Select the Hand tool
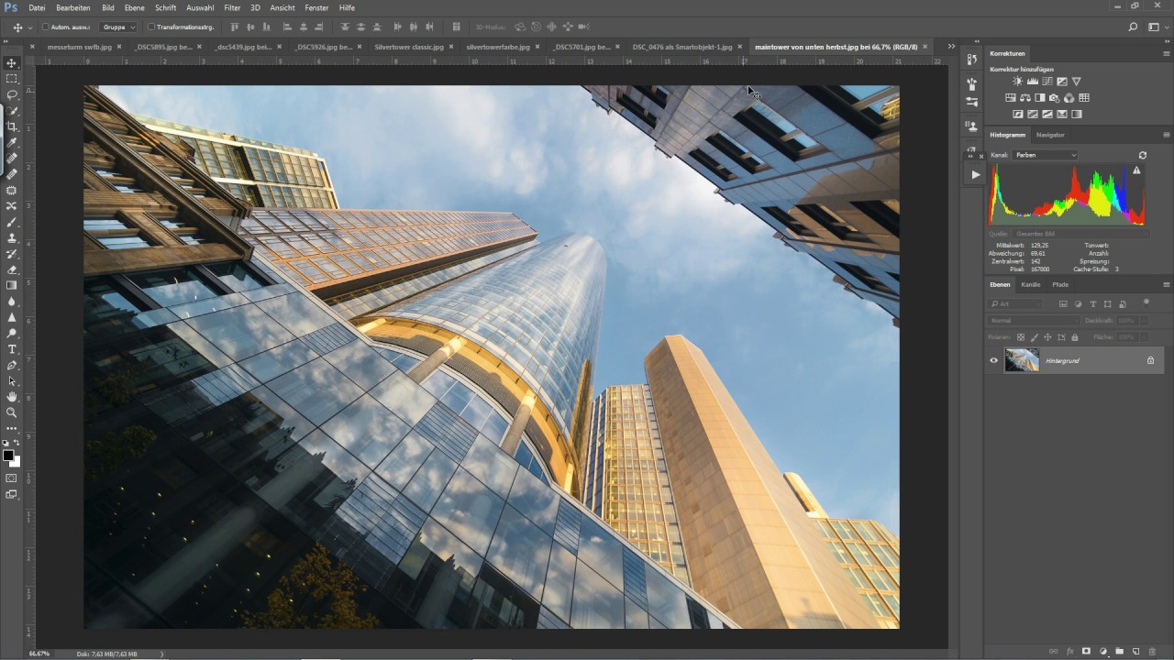The width and height of the screenshot is (1174, 660). point(12,397)
